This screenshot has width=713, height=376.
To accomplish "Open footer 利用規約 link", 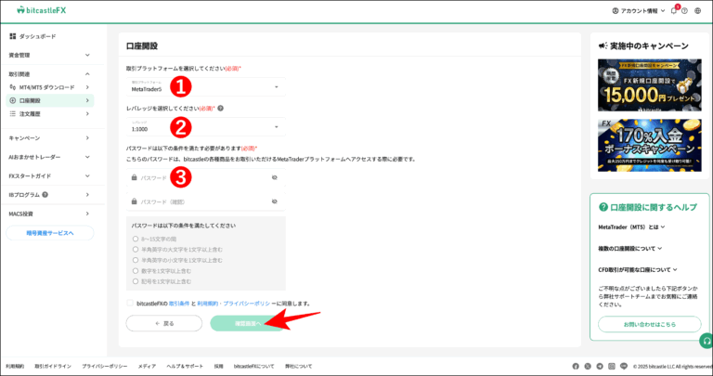I will (x=15, y=366).
